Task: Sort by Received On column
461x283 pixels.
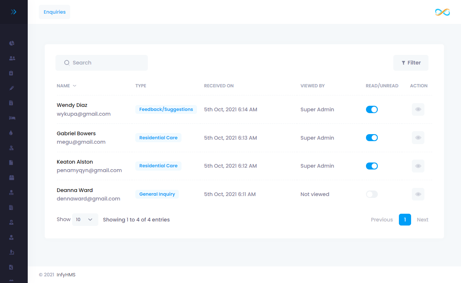Action: [218, 86]
